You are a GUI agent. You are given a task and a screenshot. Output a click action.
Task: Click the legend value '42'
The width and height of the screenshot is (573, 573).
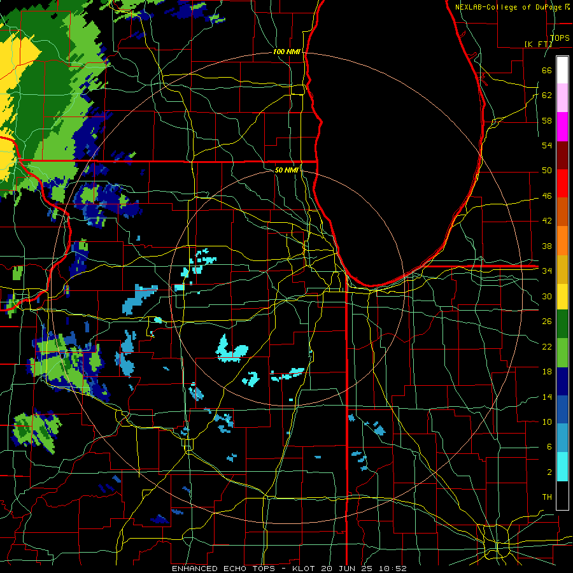click(547, 220)
